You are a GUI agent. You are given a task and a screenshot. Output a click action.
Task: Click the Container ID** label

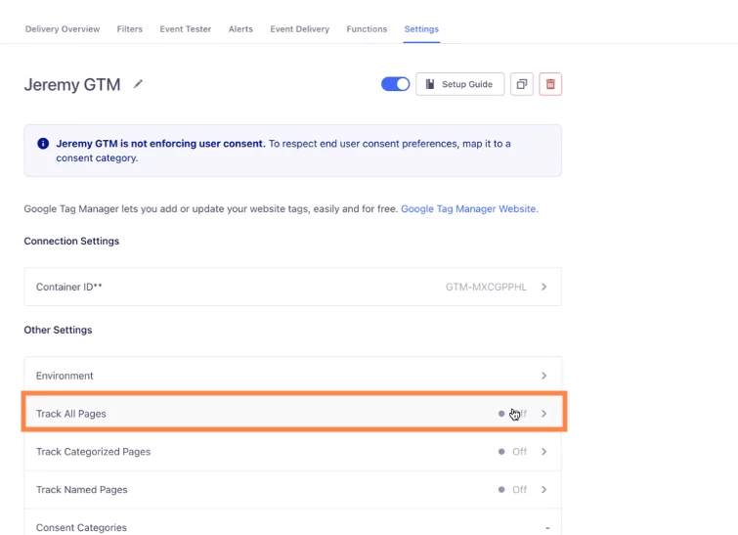click(69, 287)
